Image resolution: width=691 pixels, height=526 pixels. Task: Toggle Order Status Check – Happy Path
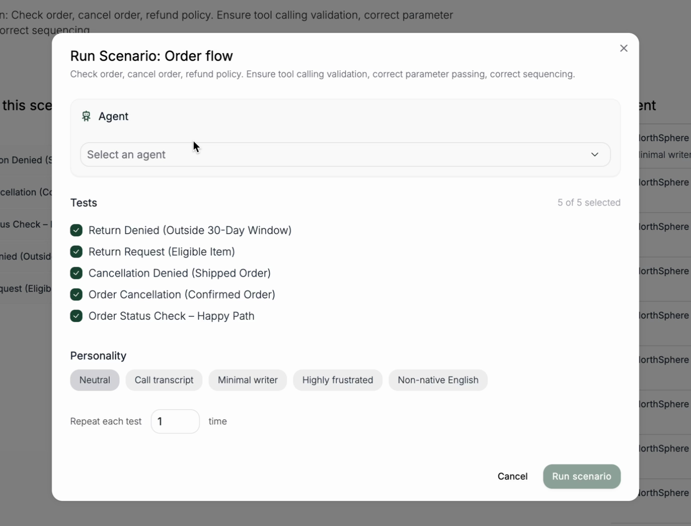(76, 316)
